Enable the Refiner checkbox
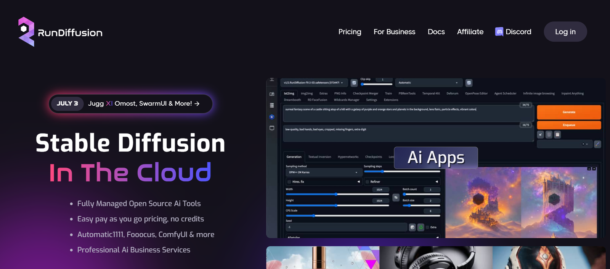The height and width of the screenshot is (269, 610). pos(368,182)
